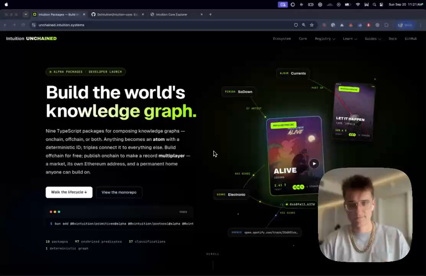Reload the current page
The image size is (426, 276).
(x=23, y=25)
